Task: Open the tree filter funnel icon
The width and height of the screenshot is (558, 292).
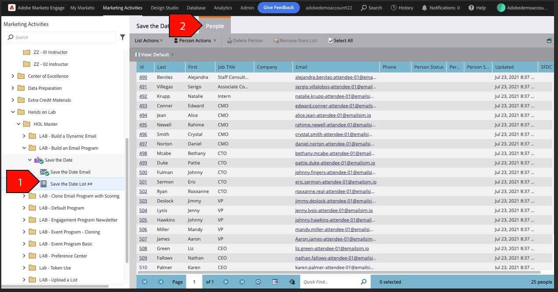Action: [123, 37]
